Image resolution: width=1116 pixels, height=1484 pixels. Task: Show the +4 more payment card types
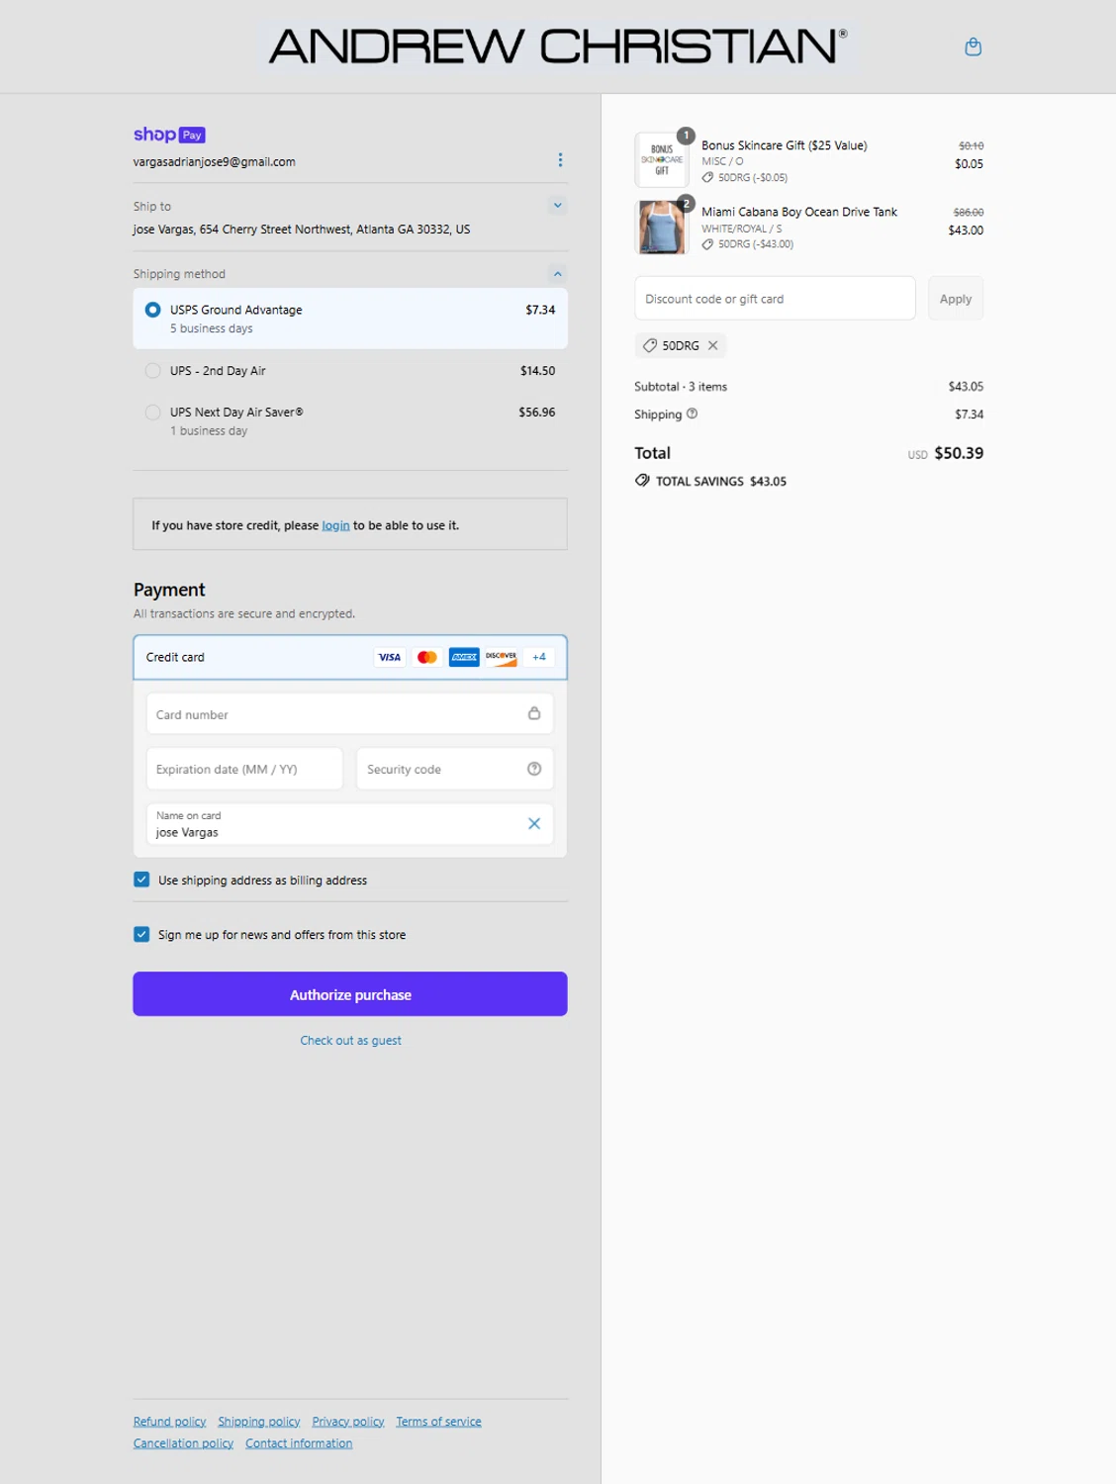[x=539, y=657]
